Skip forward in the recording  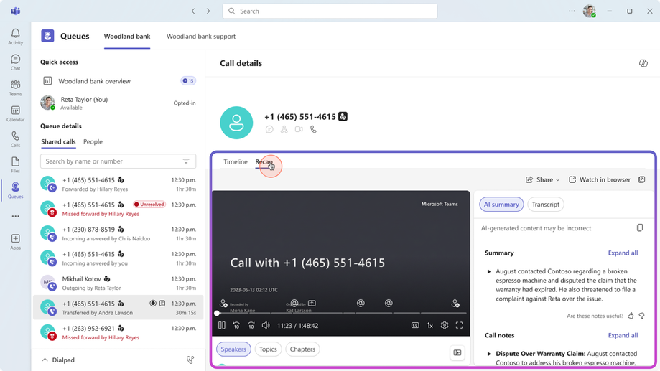click(251, 325)
